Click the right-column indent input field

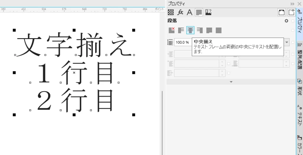(x=261, y=64)
